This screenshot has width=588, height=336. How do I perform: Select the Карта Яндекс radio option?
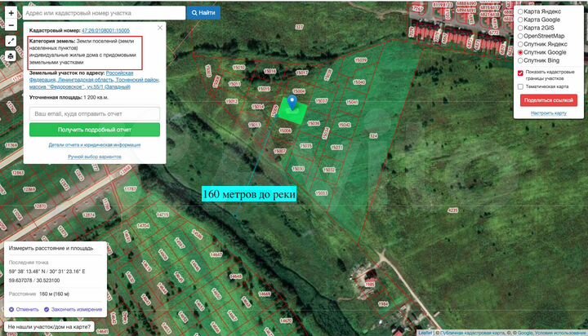[520, 11]
